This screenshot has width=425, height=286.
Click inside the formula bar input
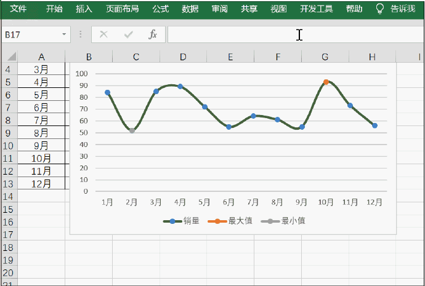[x=296, y=34]
